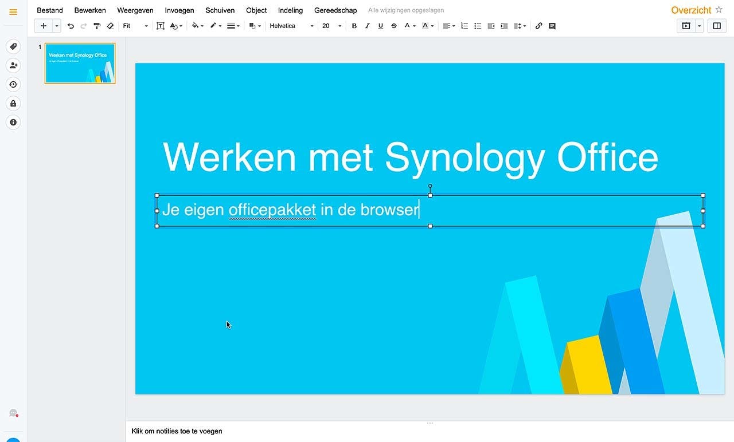
Task: Expand the slideshow options dropdown arrow
Action: pos(699,26)
